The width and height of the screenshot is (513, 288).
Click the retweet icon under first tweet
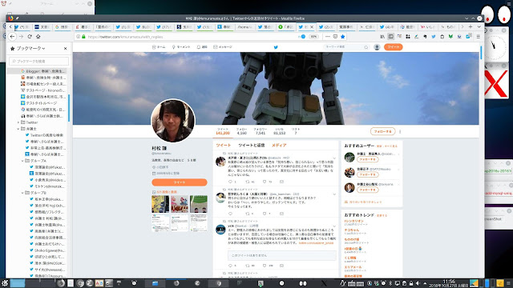[248, 182]
